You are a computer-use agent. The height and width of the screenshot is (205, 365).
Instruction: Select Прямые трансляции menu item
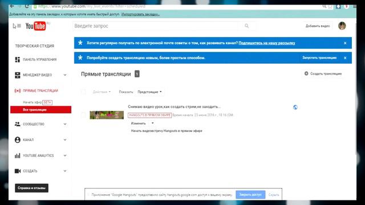[40, 91]
